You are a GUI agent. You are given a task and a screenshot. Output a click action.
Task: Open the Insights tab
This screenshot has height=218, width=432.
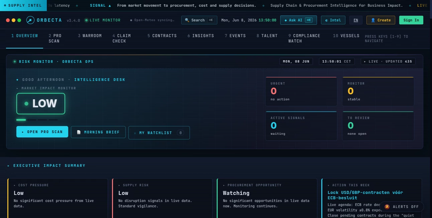(x=201, y=36)
